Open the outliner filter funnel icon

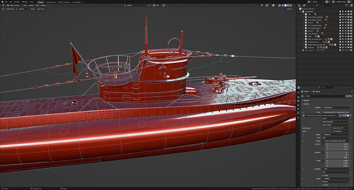pyautogui.click(x=346, y=6)
